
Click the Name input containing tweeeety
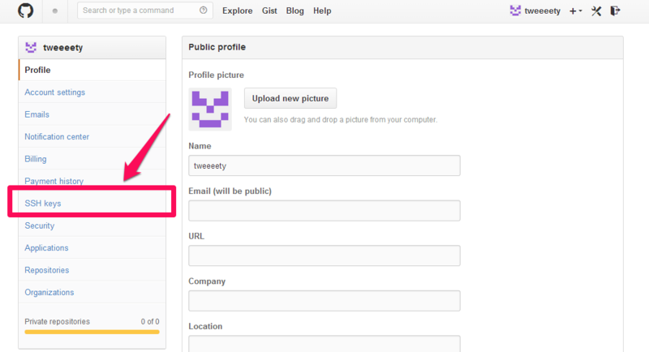click(x=324, y=165)
